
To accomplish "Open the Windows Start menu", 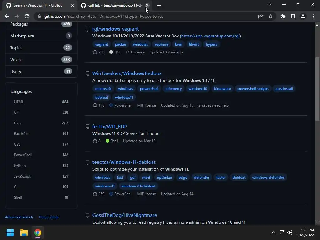I will [10, 232].
